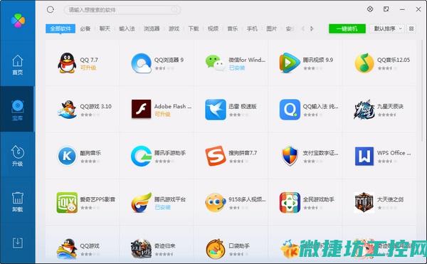Click the bottom-row QQ游戏 icon
Viewport: 427px width, 264px height.
67,249
